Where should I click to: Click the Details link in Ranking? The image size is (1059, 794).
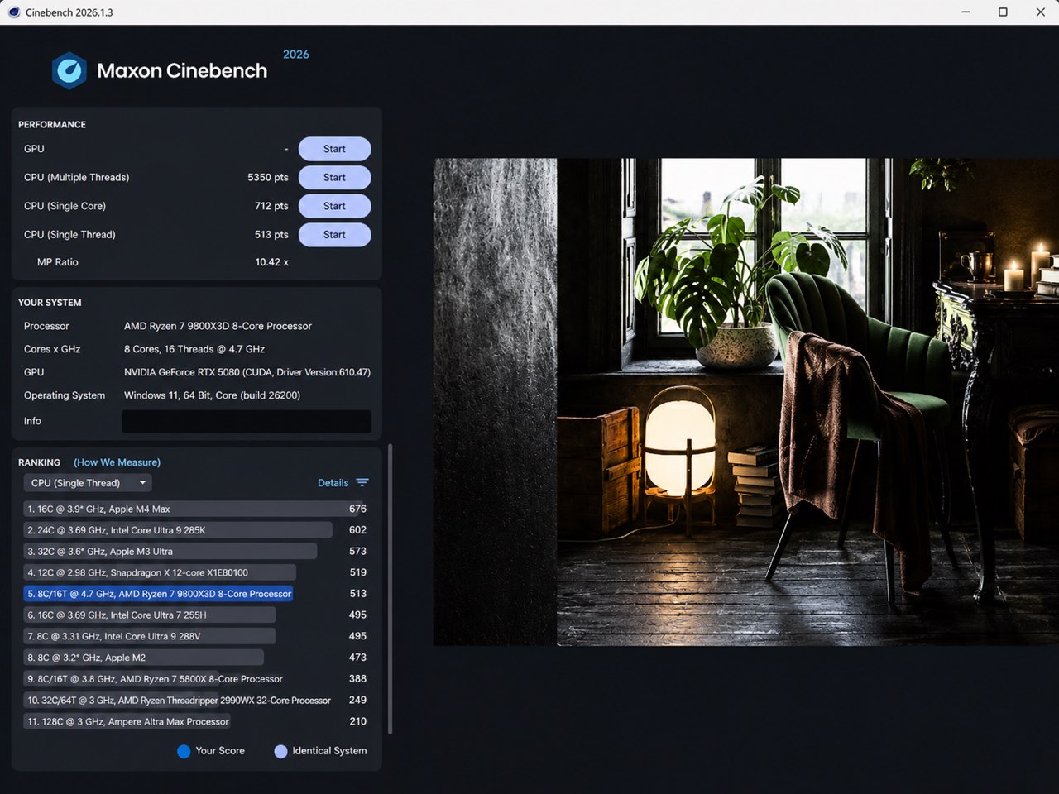click(x=333, y=483)
